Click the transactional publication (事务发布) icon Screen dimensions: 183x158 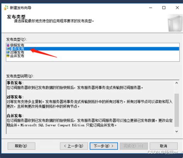(x=8, y=49)
